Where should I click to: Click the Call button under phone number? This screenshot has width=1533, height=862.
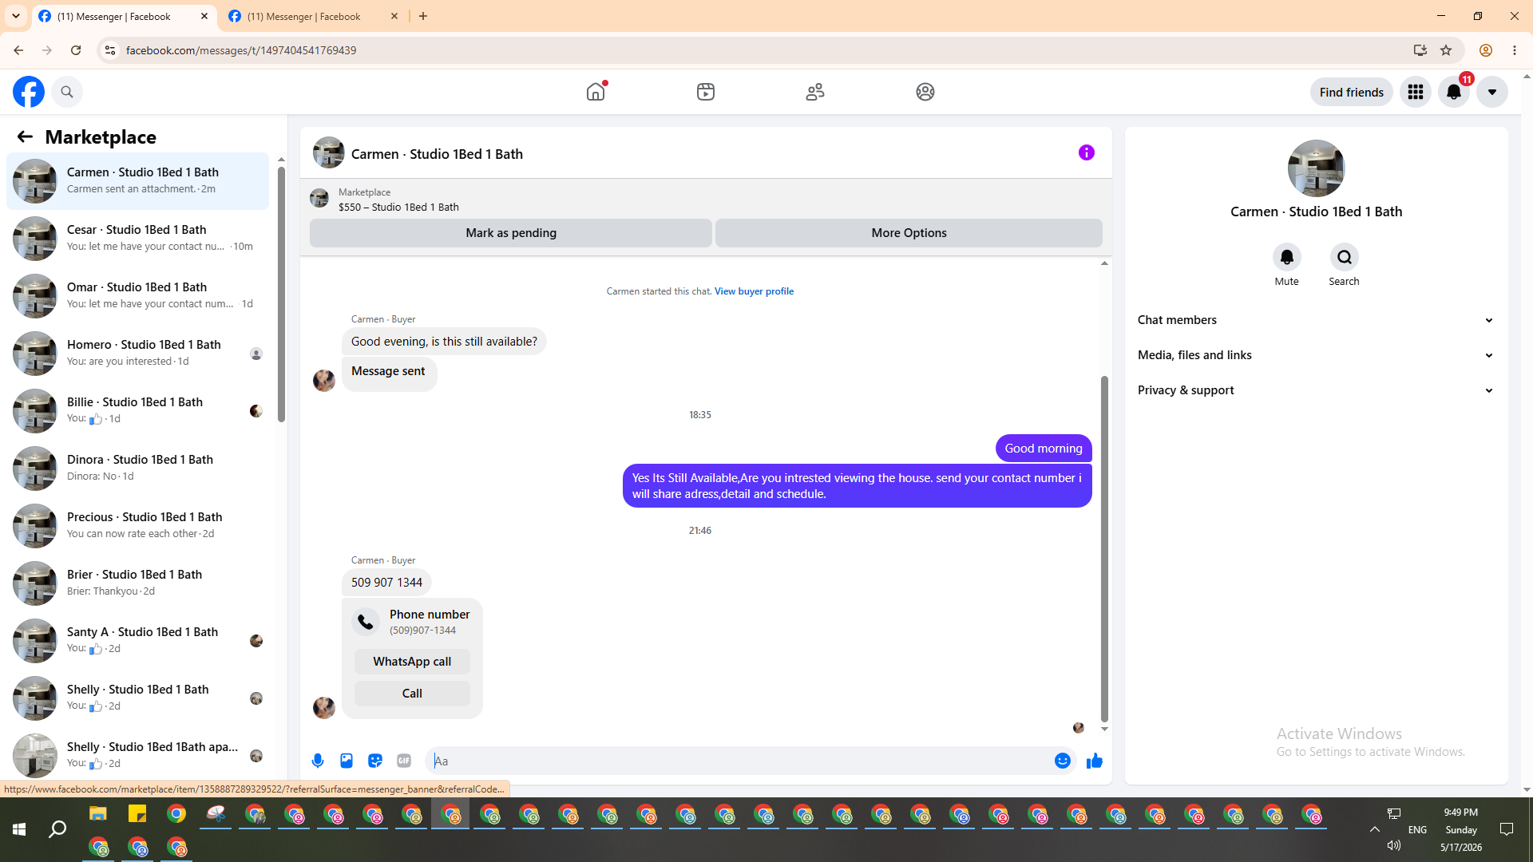[x=412, y=694]
